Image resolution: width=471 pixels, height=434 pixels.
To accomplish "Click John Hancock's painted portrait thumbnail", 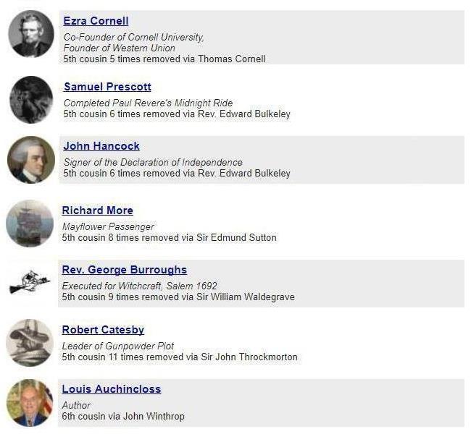I will click(31, 160).
